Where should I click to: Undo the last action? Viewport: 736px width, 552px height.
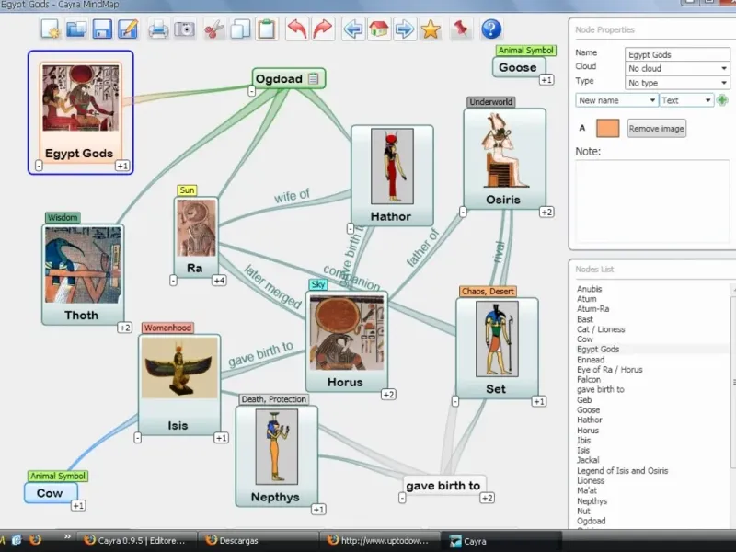click(297, 29)
